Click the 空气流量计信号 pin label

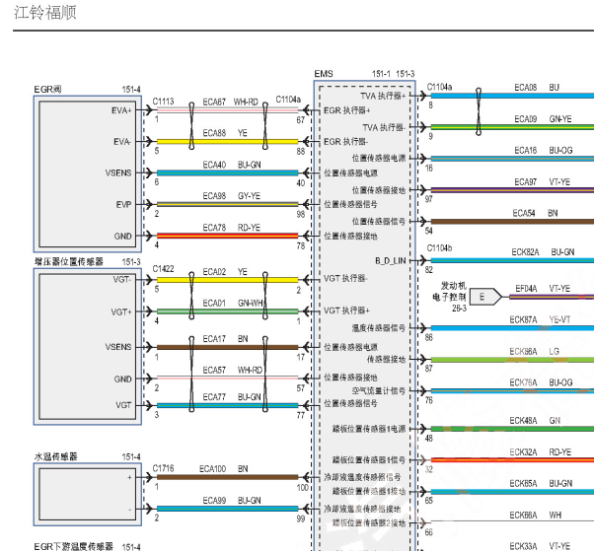(x=379, y=391)
